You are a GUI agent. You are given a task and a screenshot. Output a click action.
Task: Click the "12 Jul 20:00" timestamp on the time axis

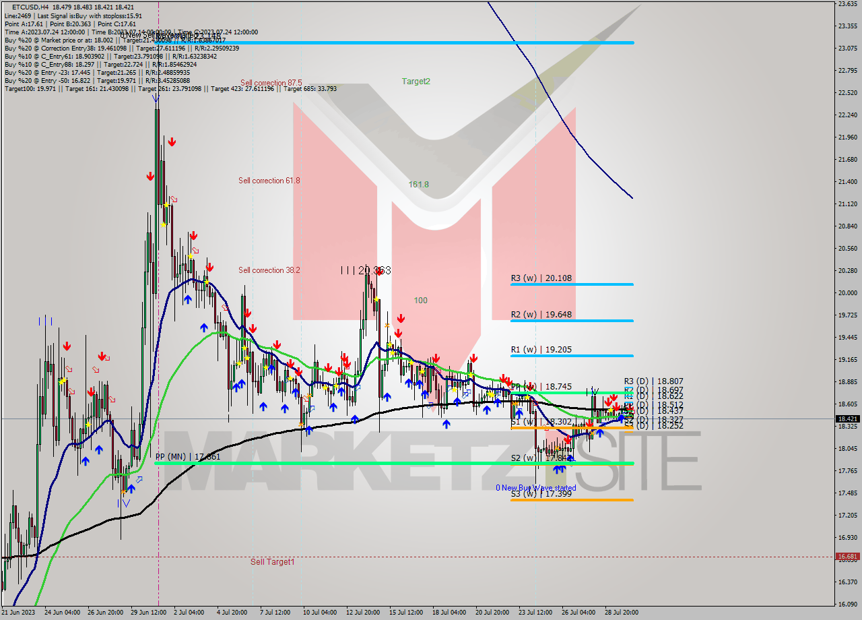coord(363,613)
